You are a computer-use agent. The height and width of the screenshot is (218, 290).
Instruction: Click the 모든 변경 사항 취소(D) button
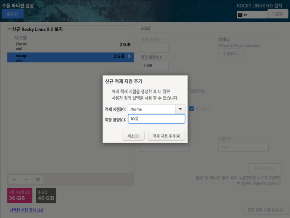[265, 210]
